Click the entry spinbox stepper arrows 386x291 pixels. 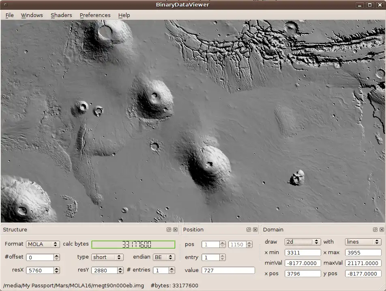click(x=222, y=257)
